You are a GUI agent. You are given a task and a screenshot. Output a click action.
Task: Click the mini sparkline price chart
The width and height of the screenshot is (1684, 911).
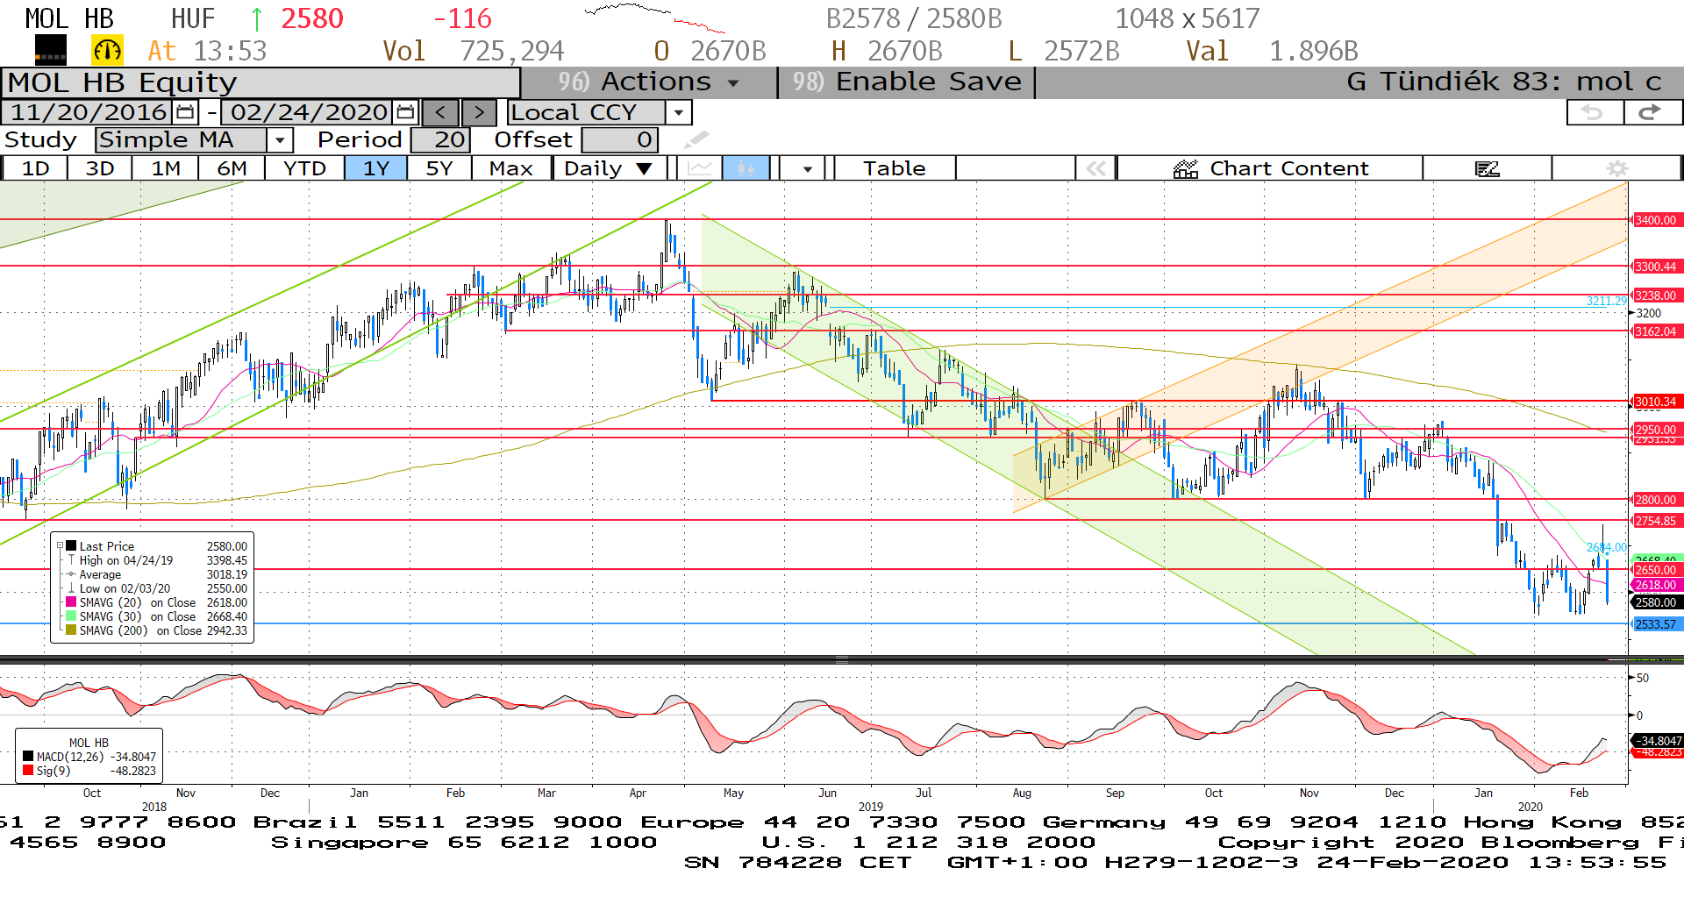click(655, 19)
